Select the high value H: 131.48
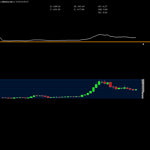This screenshot has height=150, width=150. [x=79, y=7]
